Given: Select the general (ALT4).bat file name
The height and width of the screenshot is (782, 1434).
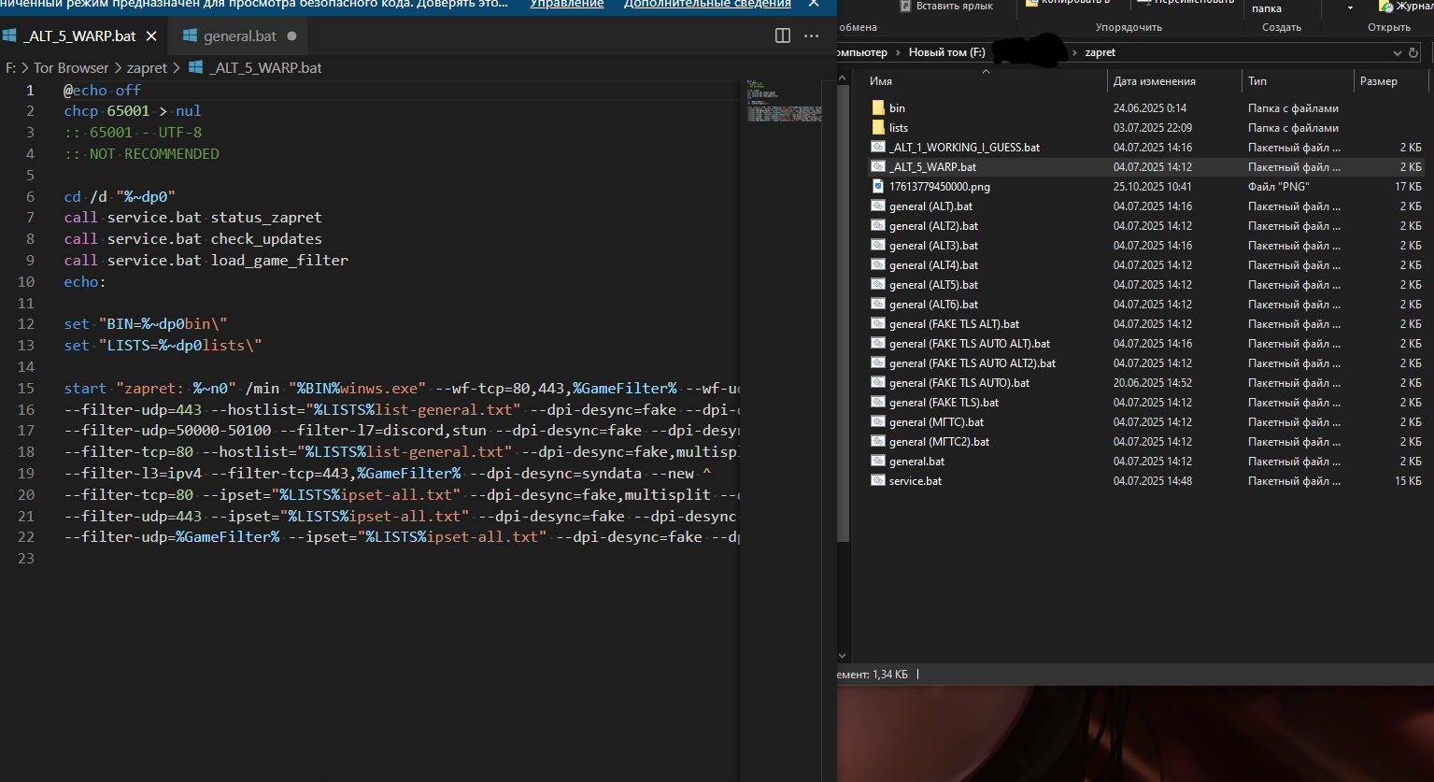Looking at the screenshot, I should tap(933, 265).
